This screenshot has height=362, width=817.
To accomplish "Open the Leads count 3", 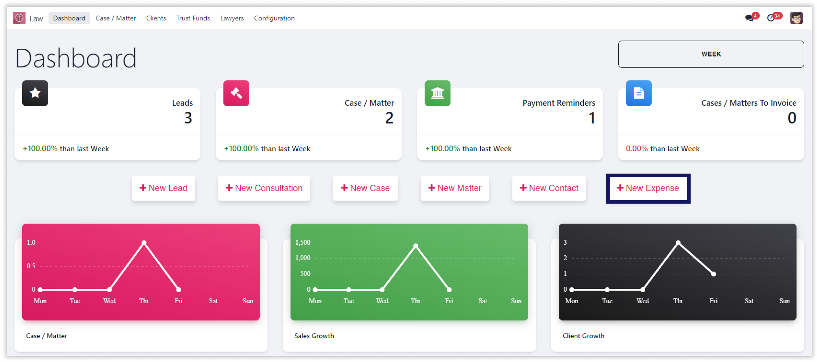I will coord(188,118).
